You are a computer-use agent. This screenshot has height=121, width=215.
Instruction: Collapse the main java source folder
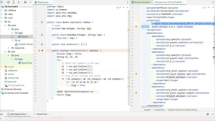pyautogui.click(x=9, y=29)
